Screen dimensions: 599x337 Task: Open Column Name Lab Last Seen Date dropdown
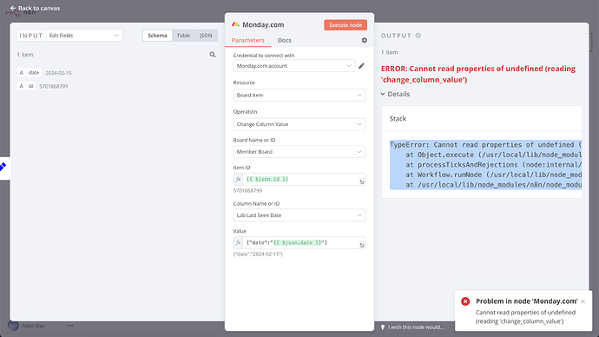tap(299, 215)
